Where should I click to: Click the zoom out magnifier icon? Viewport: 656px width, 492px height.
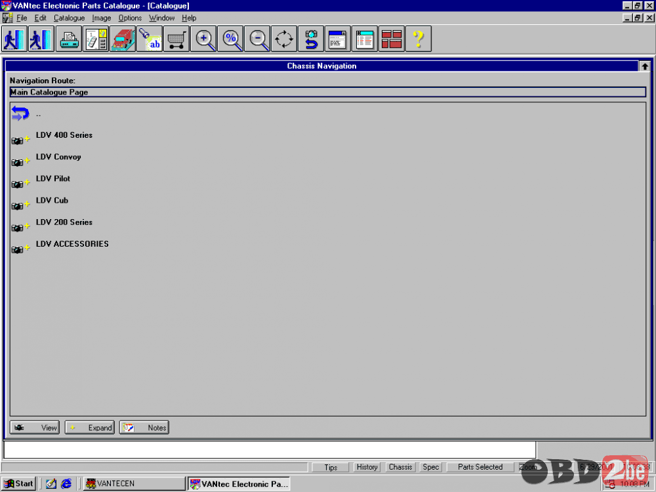tap(257, 39)
